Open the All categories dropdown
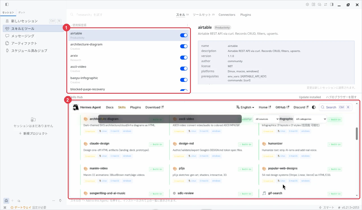362x210 pixels. coord(310,119)
